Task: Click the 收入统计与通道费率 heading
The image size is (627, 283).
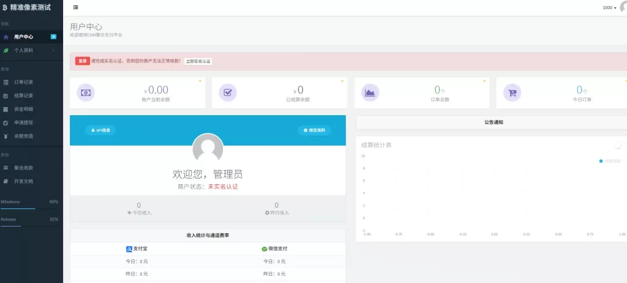Action: tap(208, 235)
